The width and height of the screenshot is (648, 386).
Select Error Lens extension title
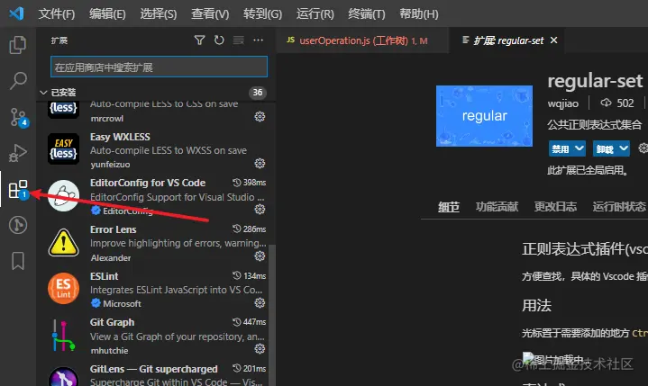coord(114,229)
